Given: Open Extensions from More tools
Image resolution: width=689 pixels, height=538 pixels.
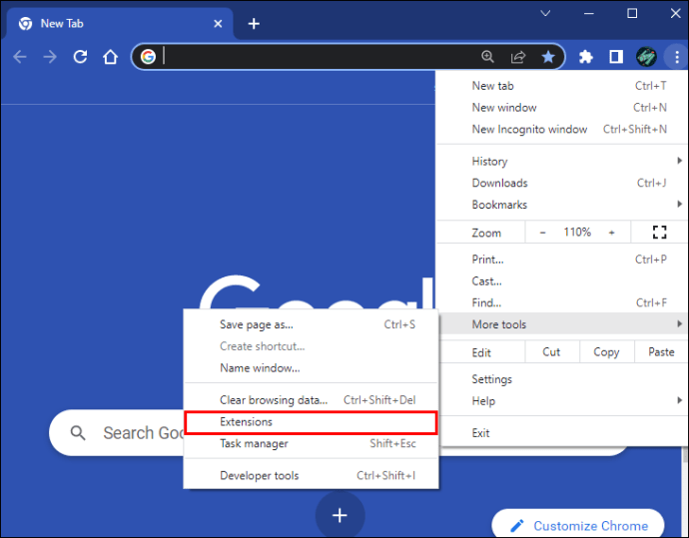Looking at the screenshot, I should click(312, 422).
